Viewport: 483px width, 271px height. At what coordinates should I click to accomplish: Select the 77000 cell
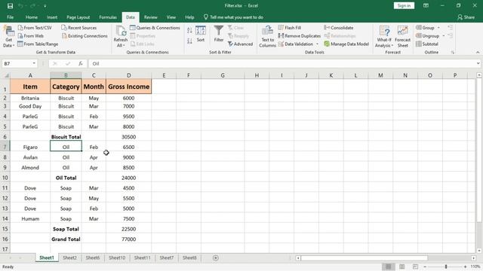tap(129, 239)
